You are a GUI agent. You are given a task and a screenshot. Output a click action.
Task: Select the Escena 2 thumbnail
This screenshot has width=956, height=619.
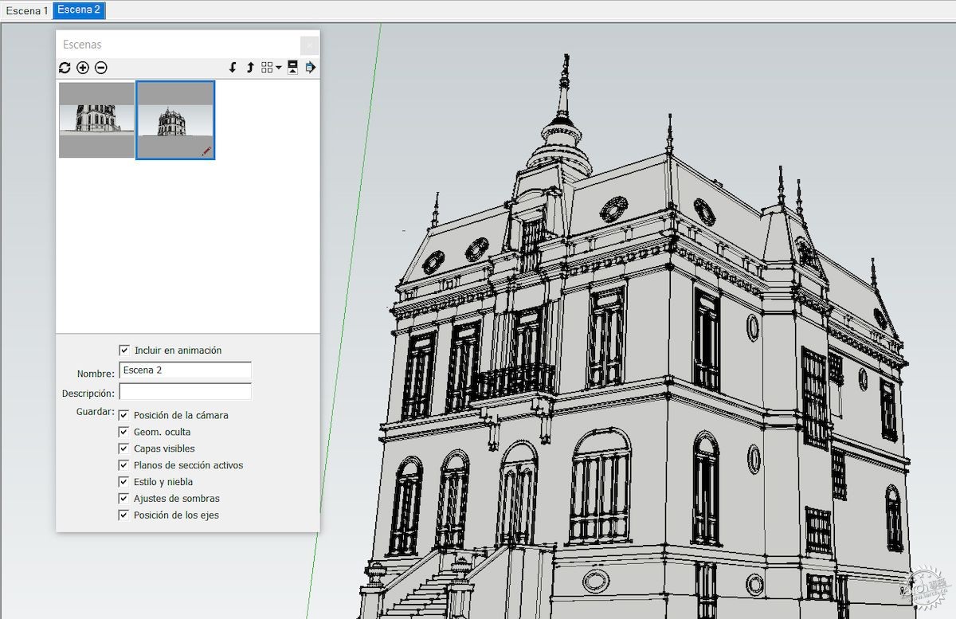(175, 119)
